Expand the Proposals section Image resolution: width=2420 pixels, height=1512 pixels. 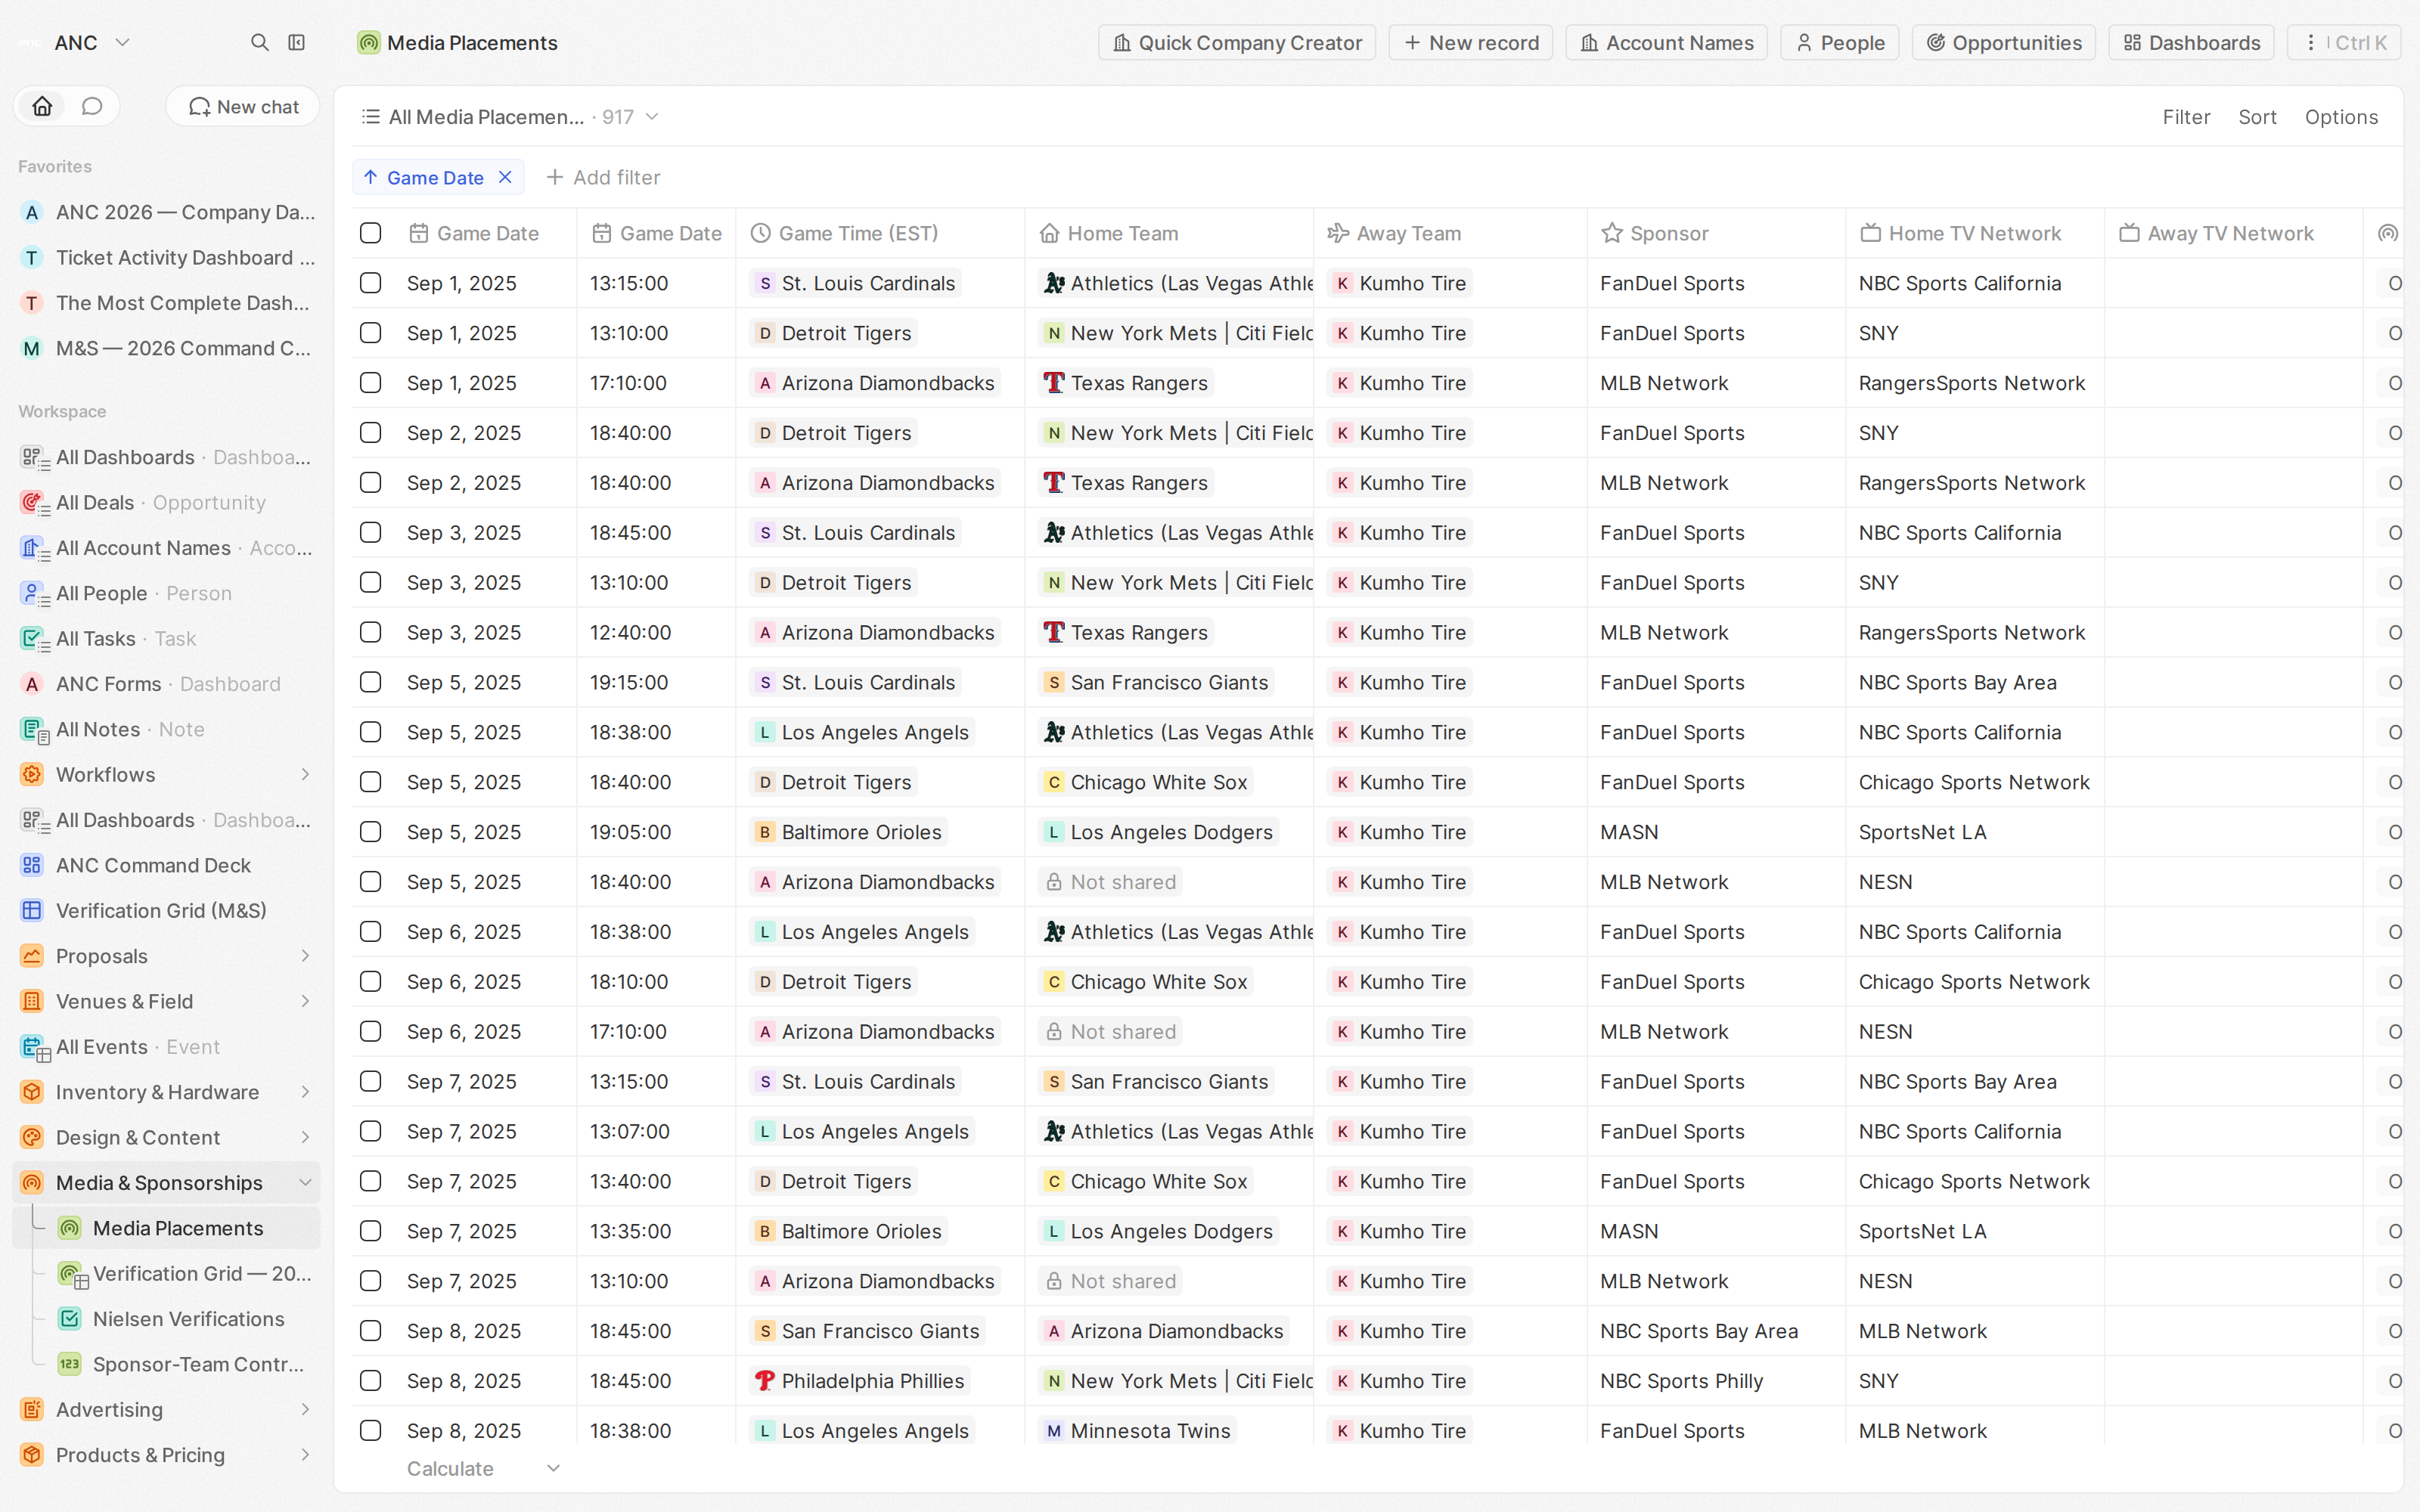click(305, 956)
